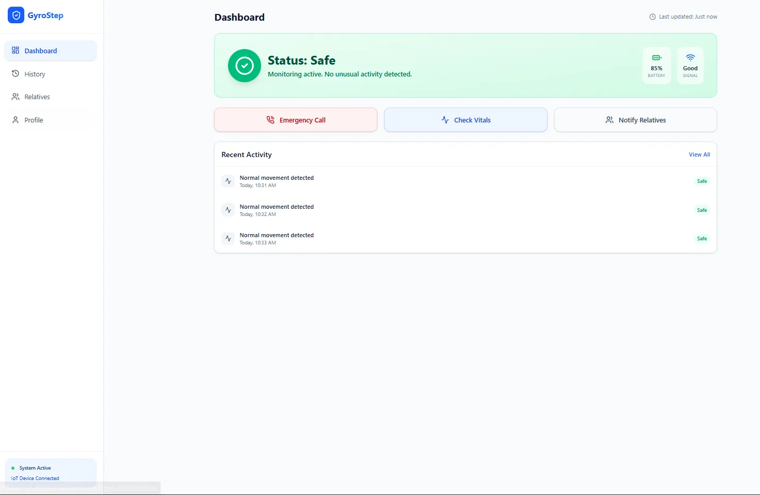This screenshot has width=760, height=495.
Task: Open the Dashboard menu item
Action: pyautogui.click(x=51, y=51)
